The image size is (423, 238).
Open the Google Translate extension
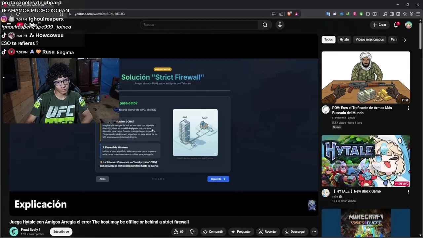tap(328, 14)
